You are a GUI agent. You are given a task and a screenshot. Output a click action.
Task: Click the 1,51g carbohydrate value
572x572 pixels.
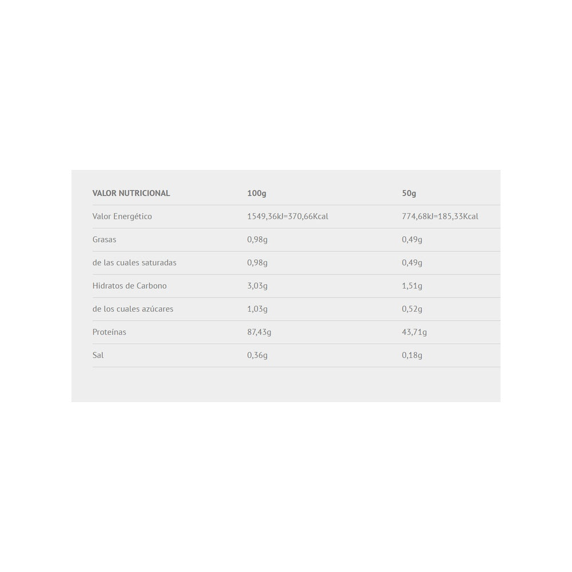tap(412, 285)
